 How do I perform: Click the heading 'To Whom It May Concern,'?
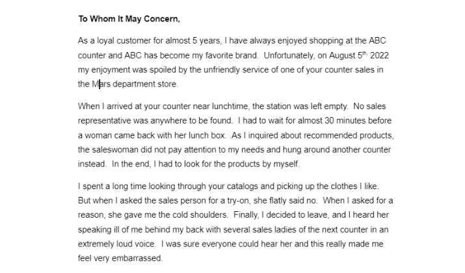click(129, 19)
